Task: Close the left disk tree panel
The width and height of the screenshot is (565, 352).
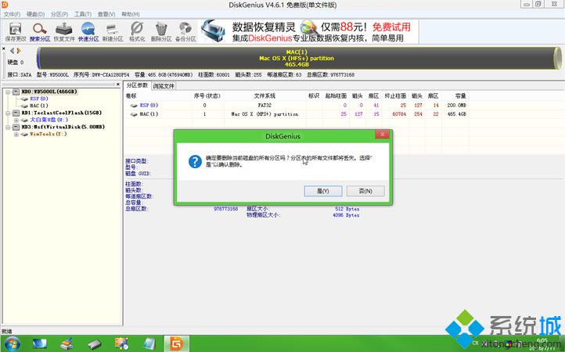Action: pyautogui.click(x=118, y=84)
